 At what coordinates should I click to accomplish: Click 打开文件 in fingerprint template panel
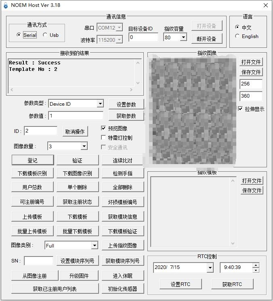pyautogui.click(x=252, y=180)
